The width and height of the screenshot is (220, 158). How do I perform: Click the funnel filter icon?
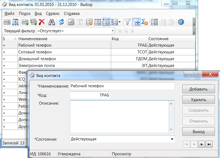pyautogui.click(x=127, y=22)
